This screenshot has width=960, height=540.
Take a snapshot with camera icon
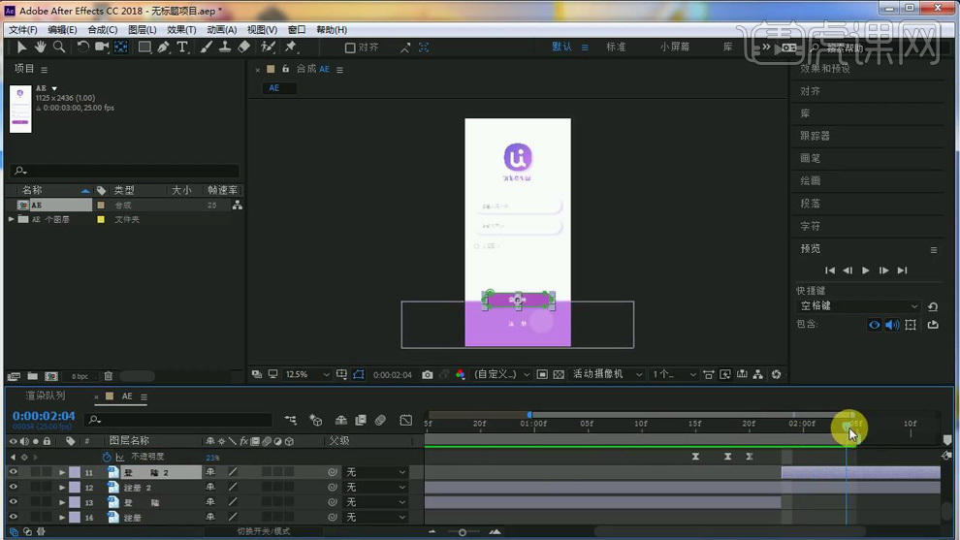click(x=428, y=374)
